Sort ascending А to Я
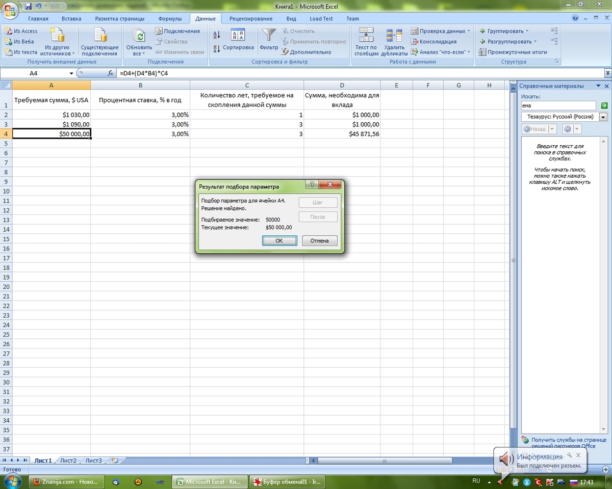612x489 pixels. point(216,35)
